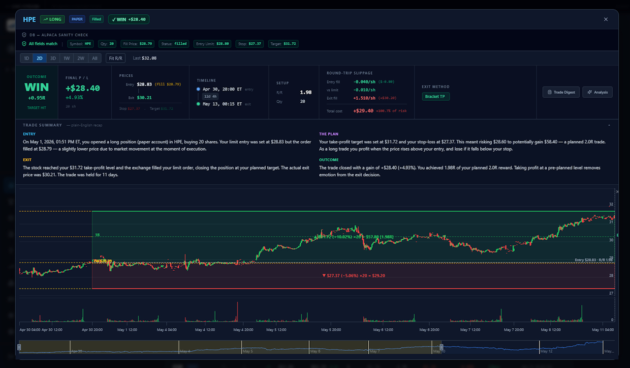Click the clipboard icon on Trade Digest
The height and width of the screenshot is (368, 630).
pos(549,92)
